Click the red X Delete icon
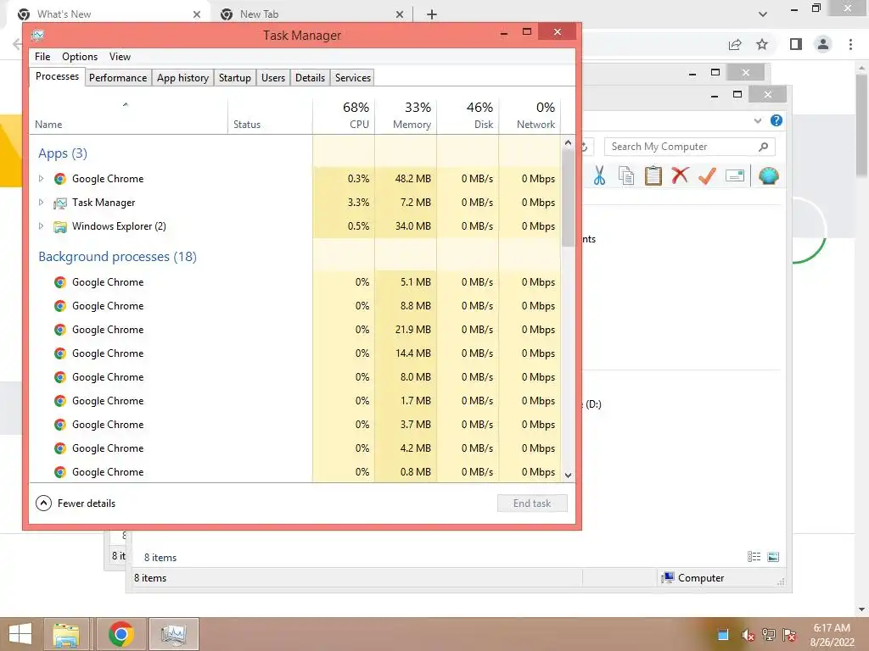 (680, 176)
